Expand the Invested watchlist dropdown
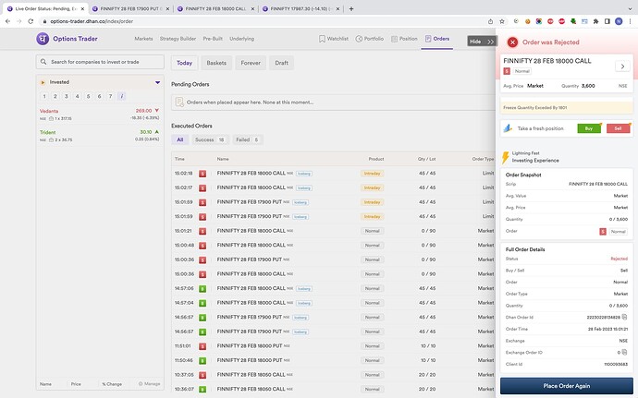Viewport: 638px width, 398px height. (157, 82)
